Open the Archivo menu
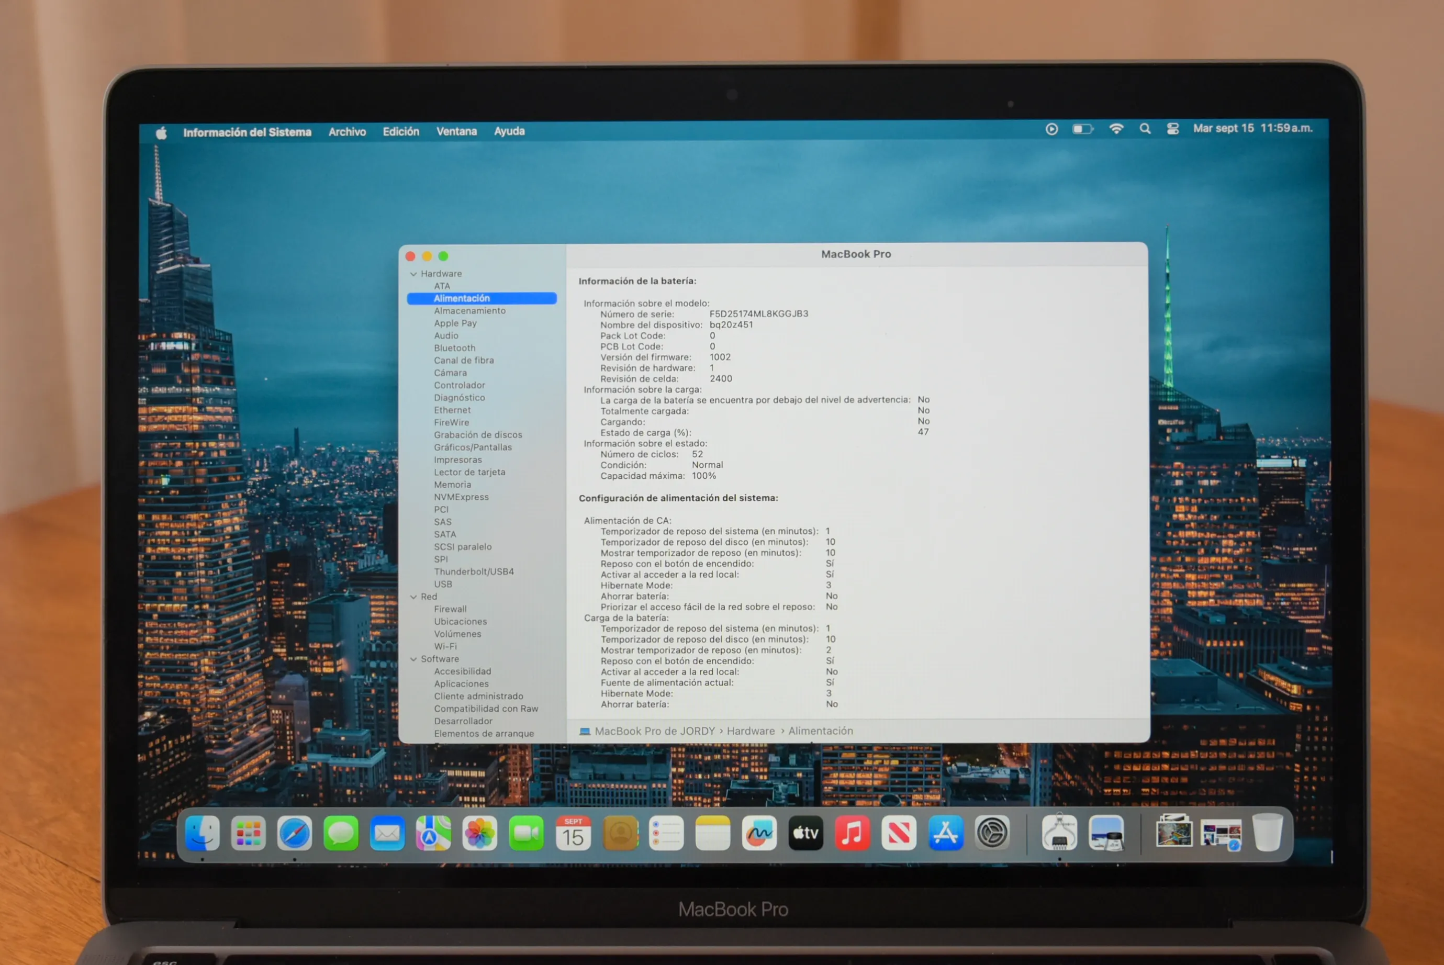Image resolution: width=1444 pixels, height=965 pixels. point(347,132)
